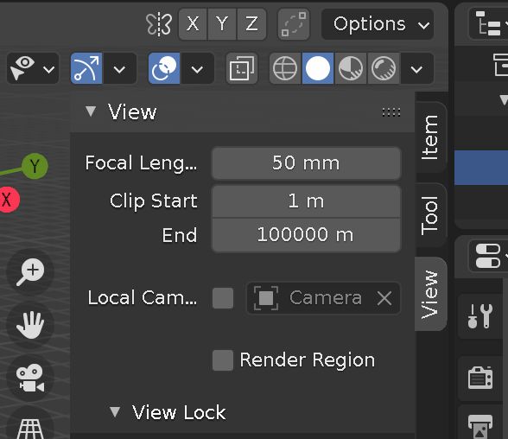The height and width of the screenshot is (439, 508).
Task: Enable the Local Camera checkbox
Action: [x=223, y=298]
